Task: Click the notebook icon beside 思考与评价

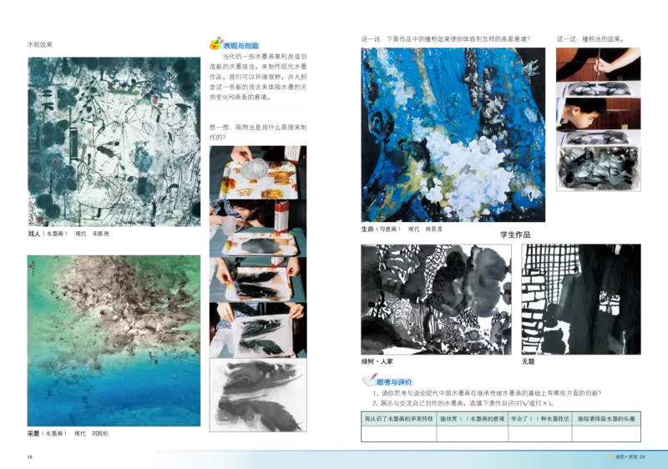Action: (x=369, y=379)
